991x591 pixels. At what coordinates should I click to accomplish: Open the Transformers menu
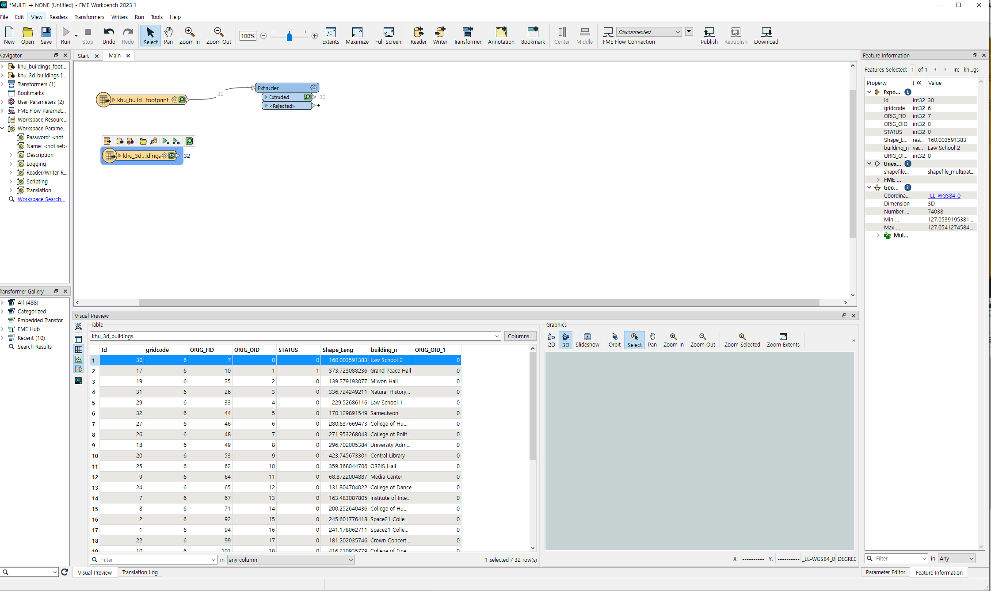(x=89, y=17)
